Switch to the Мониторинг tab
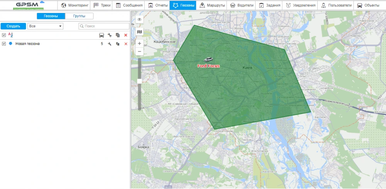This screenshot has width=386, height=189. pos(75,5)
